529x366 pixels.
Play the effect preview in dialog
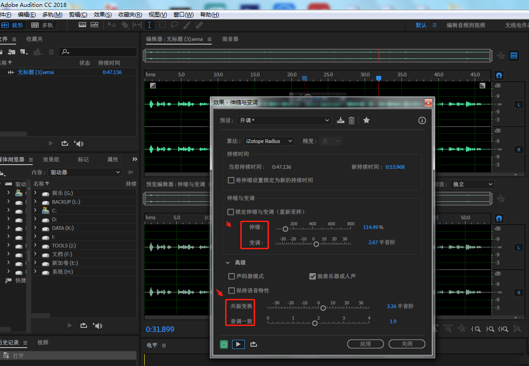click(238, 344)
